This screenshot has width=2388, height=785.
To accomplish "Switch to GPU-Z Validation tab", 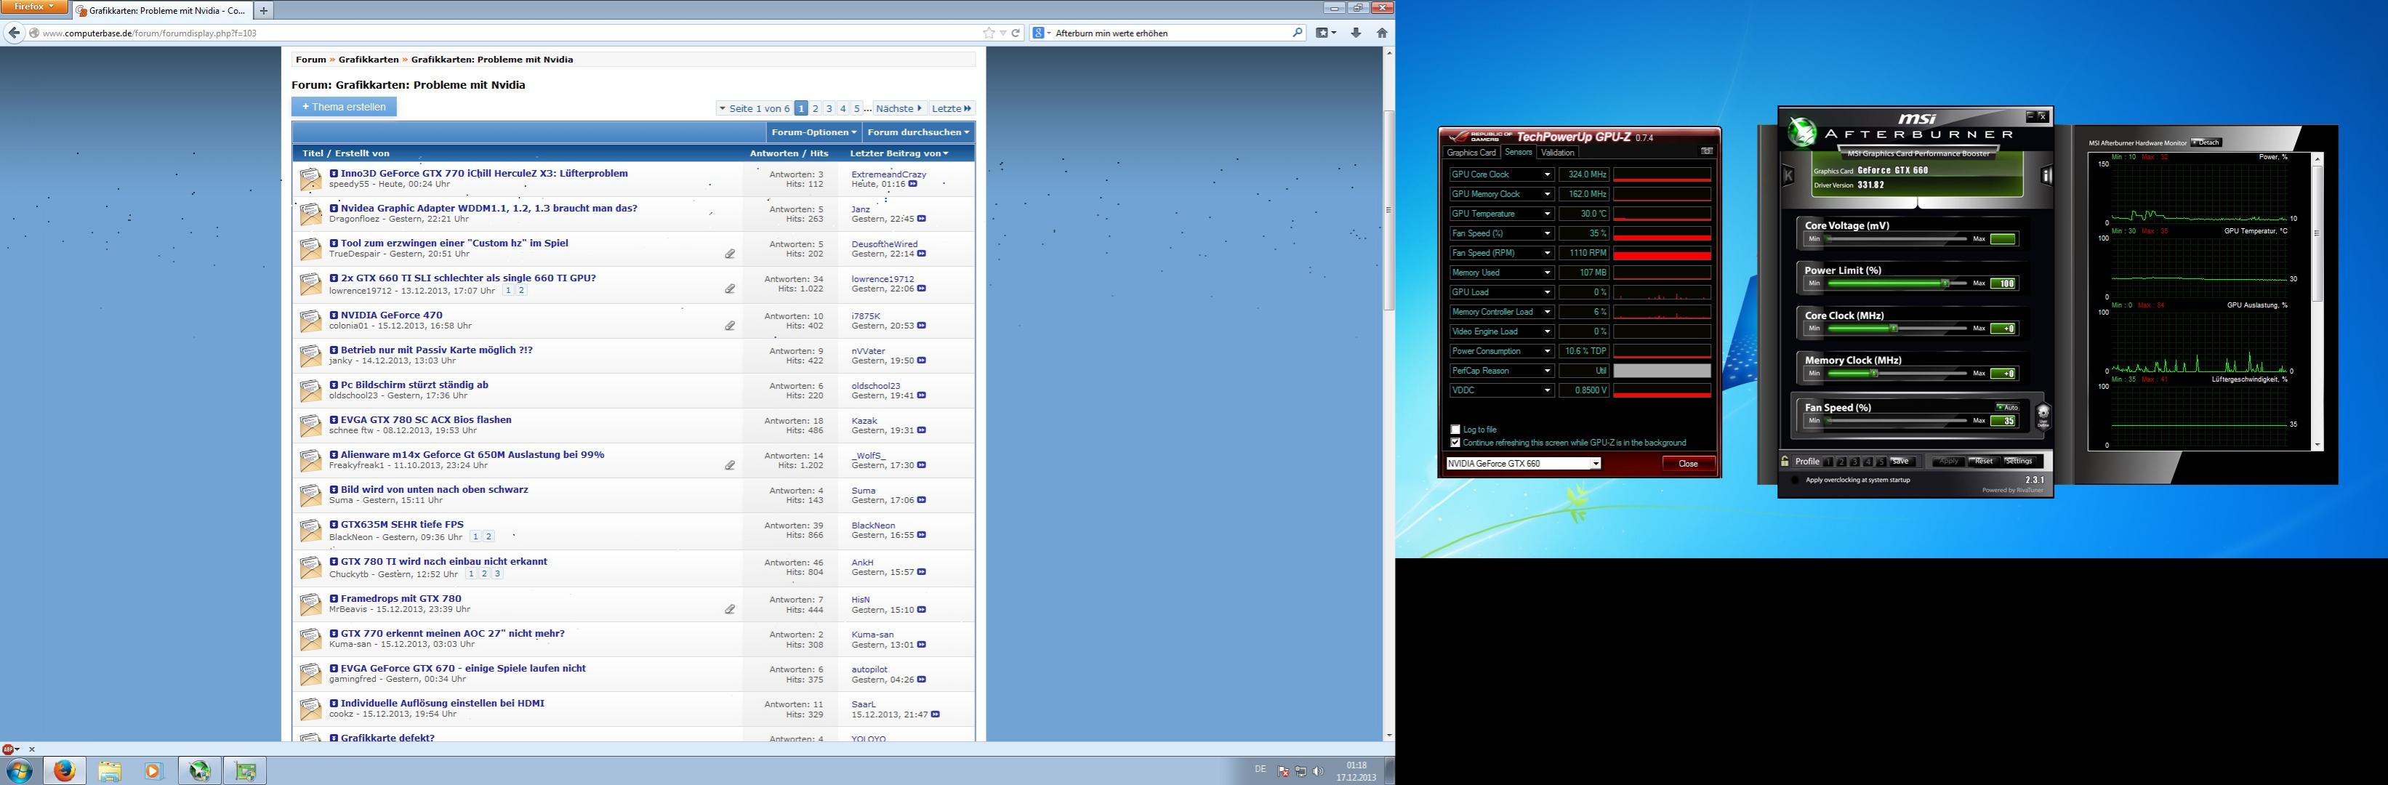I will 1557,152.
